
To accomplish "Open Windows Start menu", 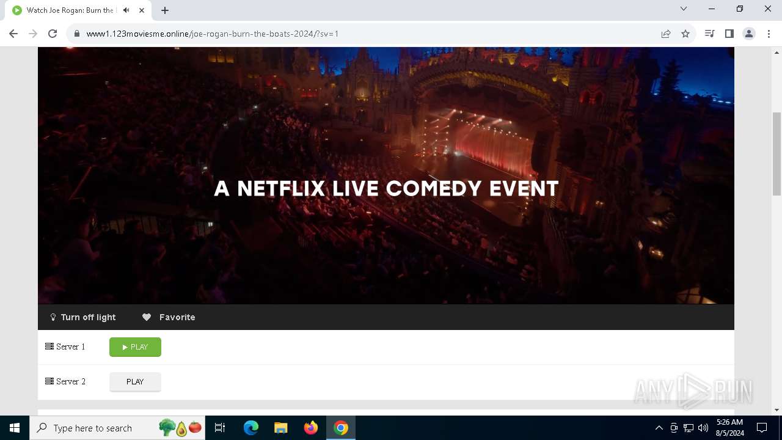I will click(15, 428).
